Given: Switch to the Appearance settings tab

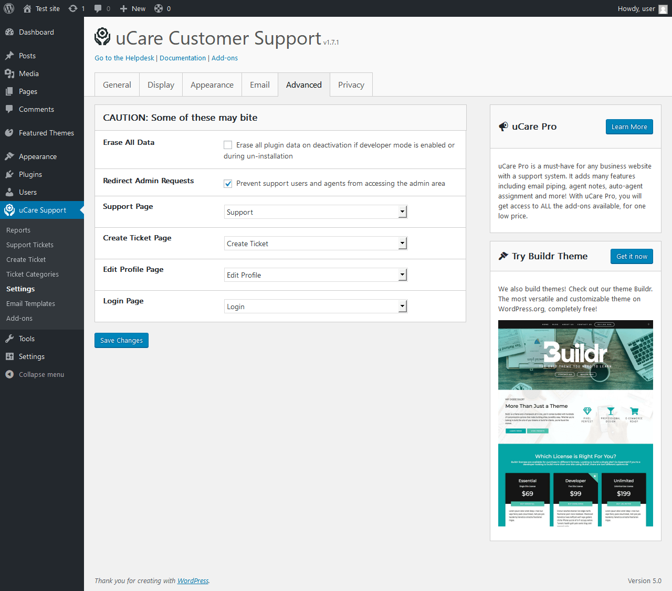Looking at the screenshot, I should tap(212, 85).
